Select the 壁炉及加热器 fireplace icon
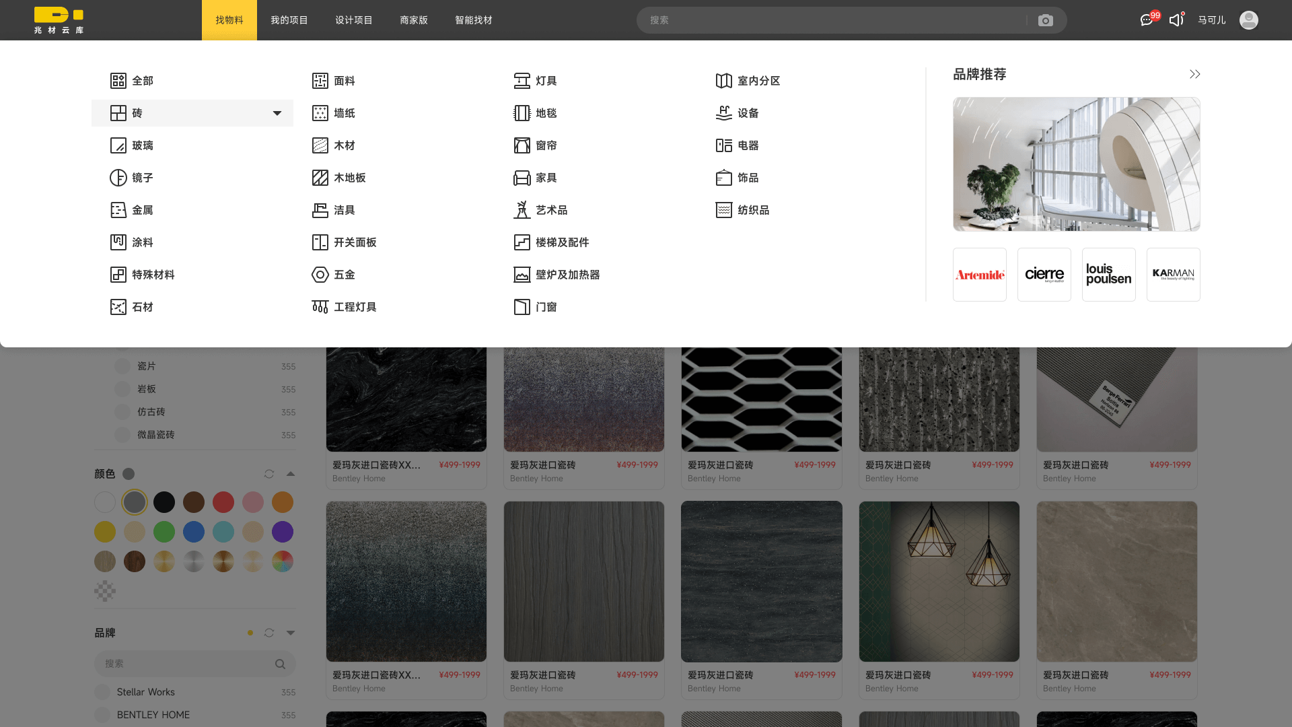 click(522, 275)
